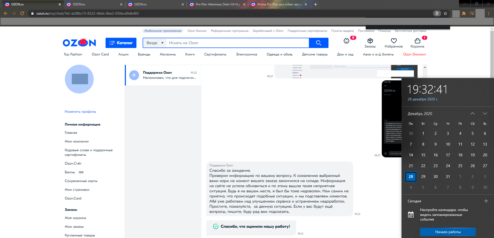This screenshot has height=238, width=494.
Task: Click Изменить профиль link
Action: pos(80,111)
